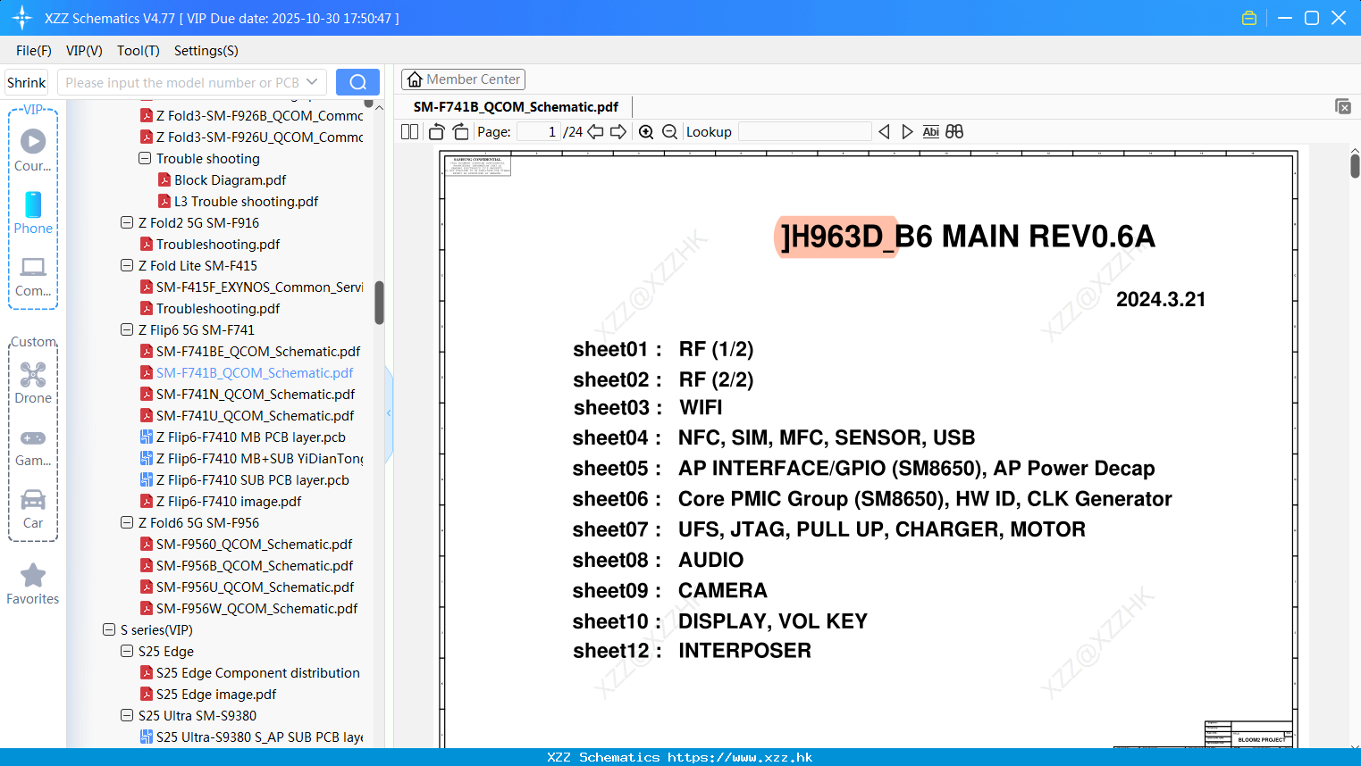Screen dimensions: 1361x766
Task: Select the Computer category
Action: (33, 276)
